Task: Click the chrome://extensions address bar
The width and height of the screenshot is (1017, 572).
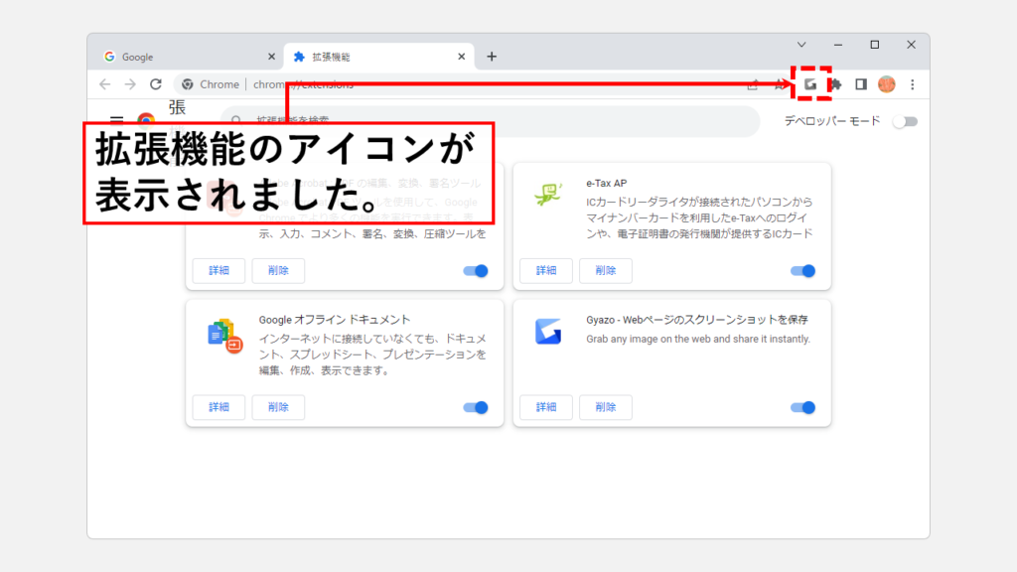Action: pos(447,84)
